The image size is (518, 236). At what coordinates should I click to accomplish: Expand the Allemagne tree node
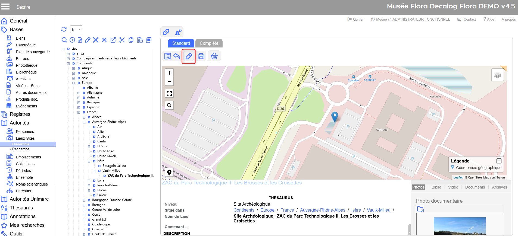79,93
